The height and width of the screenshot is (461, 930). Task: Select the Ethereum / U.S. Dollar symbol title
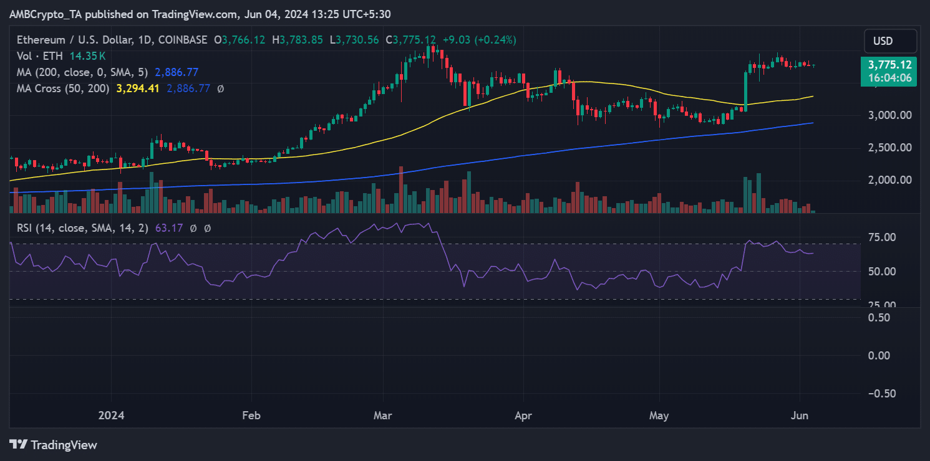112,40
